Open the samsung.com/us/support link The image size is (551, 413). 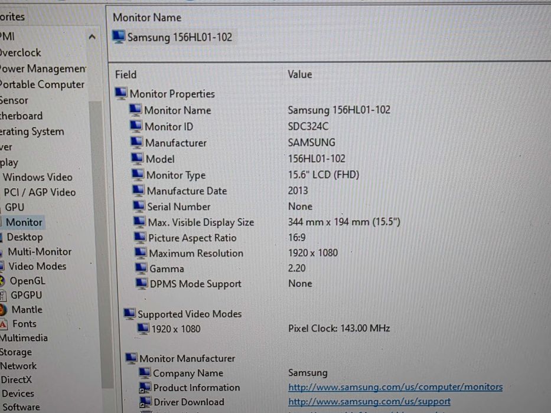coord(369,401)
